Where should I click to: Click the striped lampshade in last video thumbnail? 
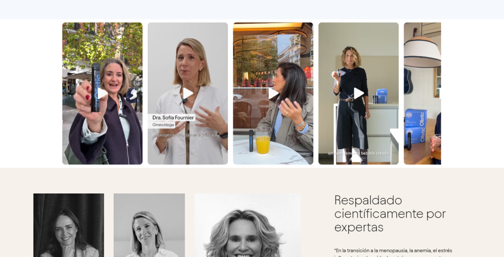click(422, 52)
